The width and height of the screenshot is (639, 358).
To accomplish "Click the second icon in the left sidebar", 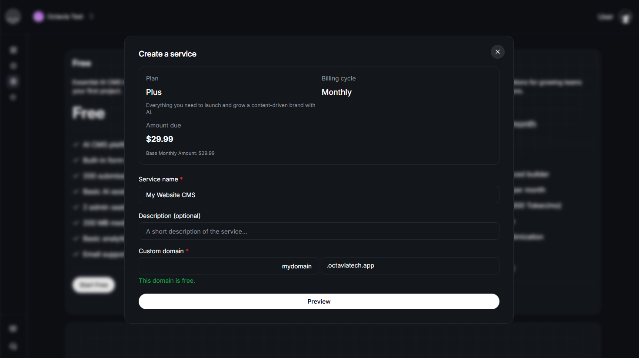I will (x=13, y=66).
